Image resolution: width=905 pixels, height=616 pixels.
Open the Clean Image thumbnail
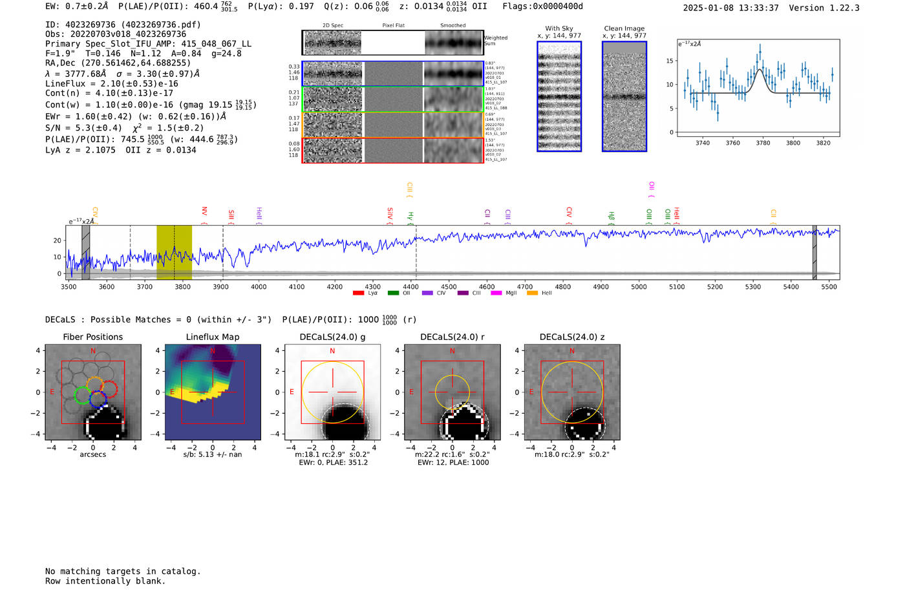(x=624, y=96)
